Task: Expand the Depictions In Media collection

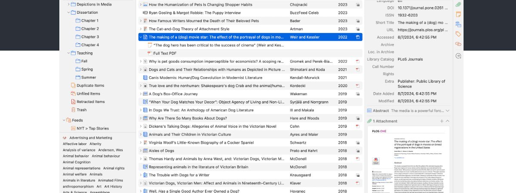Action: coord(68,4)
